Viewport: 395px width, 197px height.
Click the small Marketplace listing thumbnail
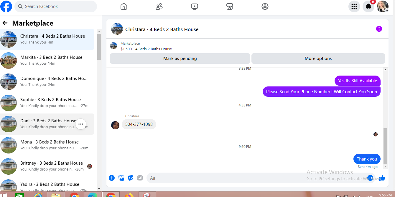click(113, 46)
